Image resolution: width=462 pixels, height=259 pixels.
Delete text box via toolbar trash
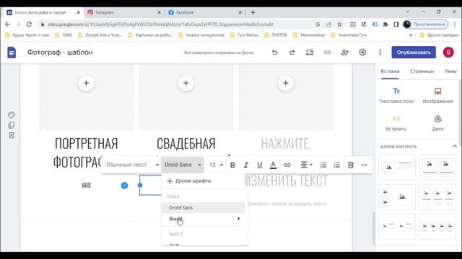point(351,165)
